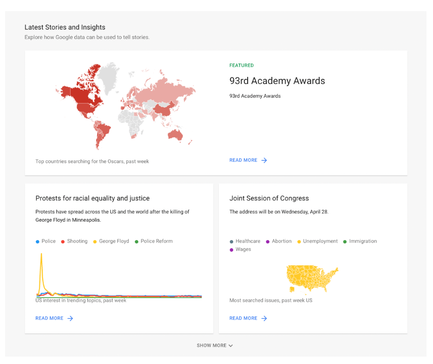Expand stories with the Show More chevron

(x=231, y=346)
